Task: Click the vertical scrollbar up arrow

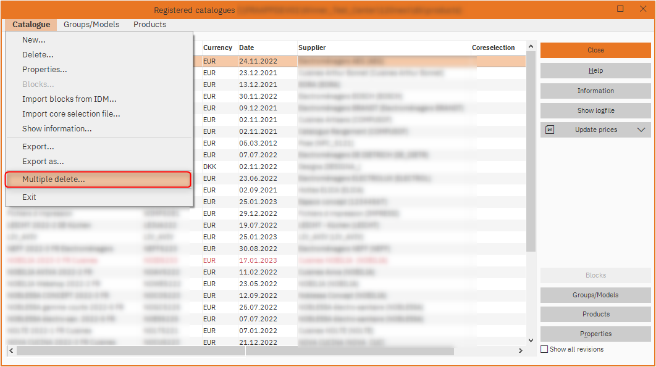Action: pyautogui.click(x=531, y=46)
